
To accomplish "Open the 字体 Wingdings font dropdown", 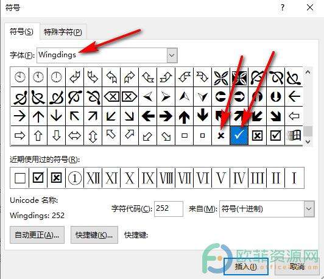I will pyautogui.click(x=172, y=55).
